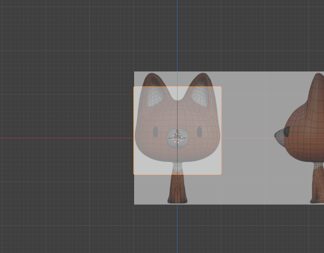324x253 pixels.
Task: Click the left eye on front-view face
Action: point(156,132)
